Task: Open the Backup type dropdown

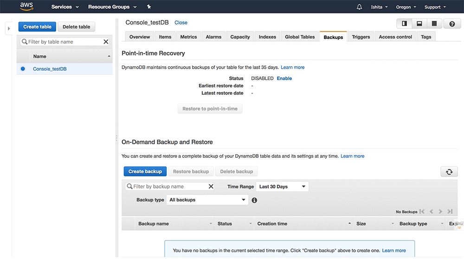Action: (x=207, y=200)
